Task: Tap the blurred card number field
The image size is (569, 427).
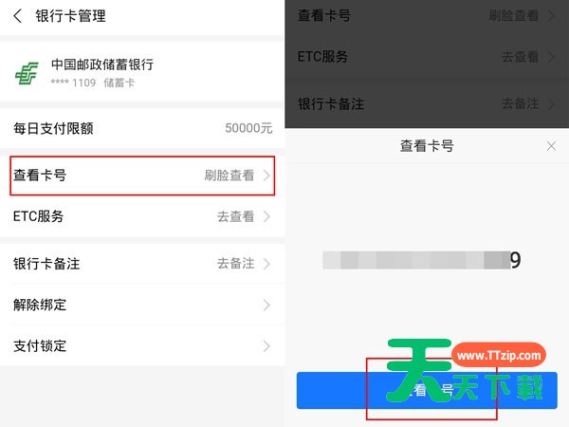Action: [x=422, y=260]
